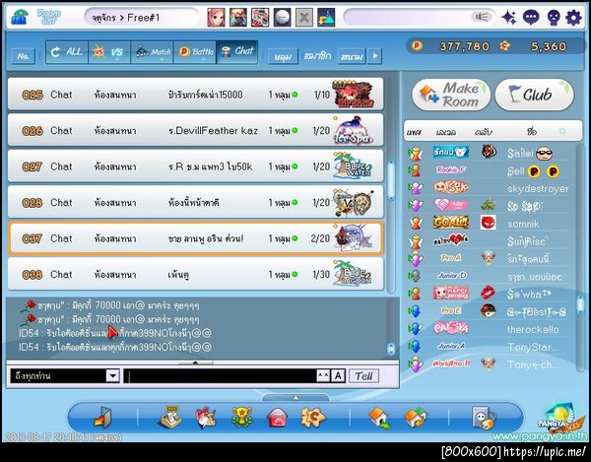The image size is (591, 462).
Task: Select chat room 028
Action: coord(196,202)
